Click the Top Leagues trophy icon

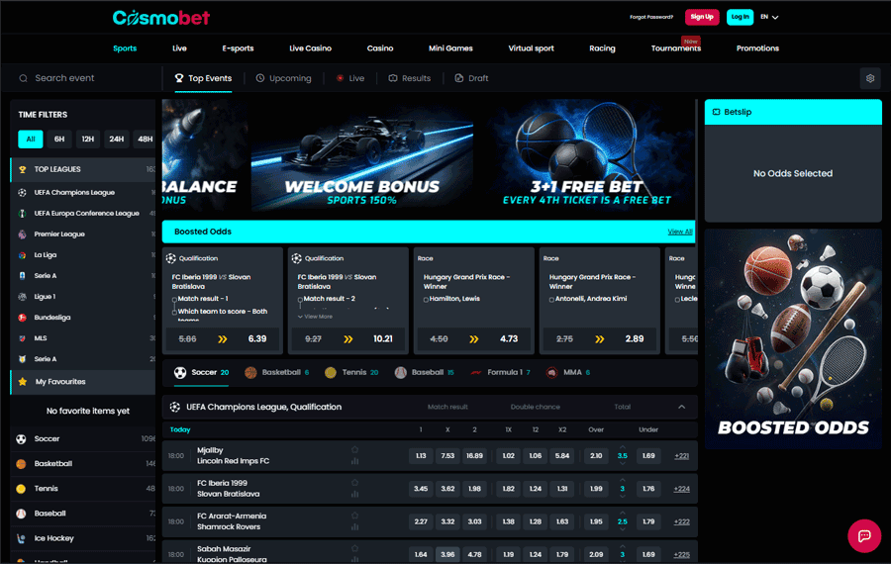22,169
